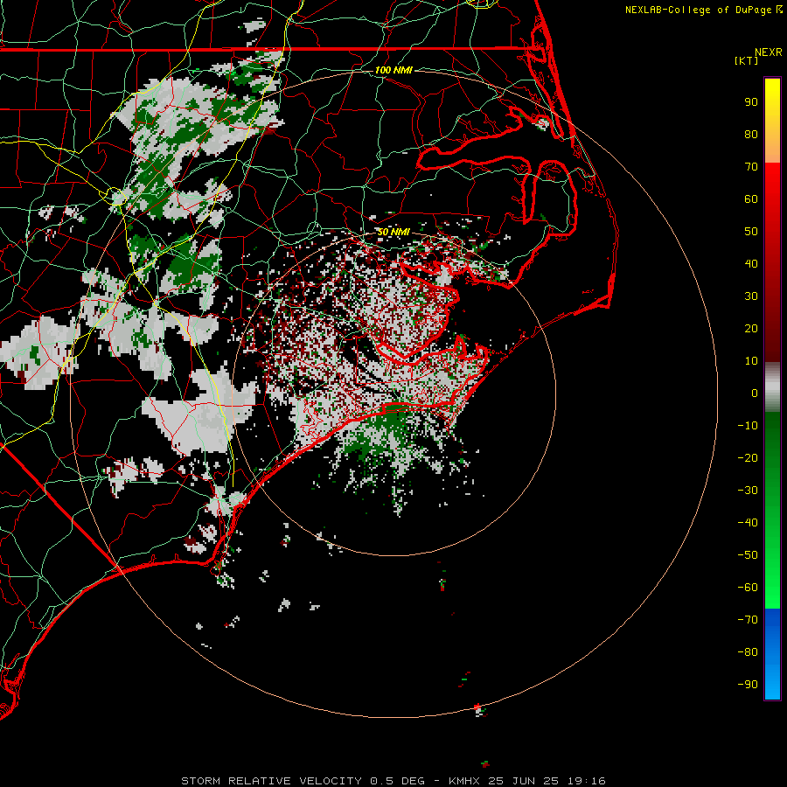787x787 pixels.
Task: Click the 80 value on the velocity scale
Action: [x=751, y=134]
